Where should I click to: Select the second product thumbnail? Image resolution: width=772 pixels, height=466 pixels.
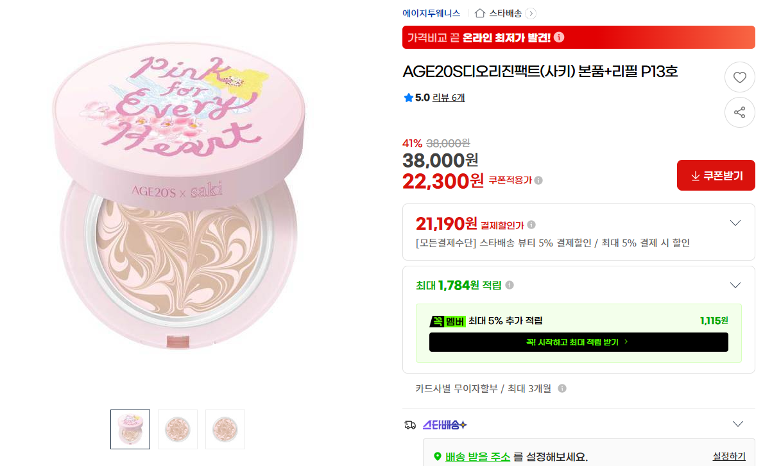click(x=178, y=429)
